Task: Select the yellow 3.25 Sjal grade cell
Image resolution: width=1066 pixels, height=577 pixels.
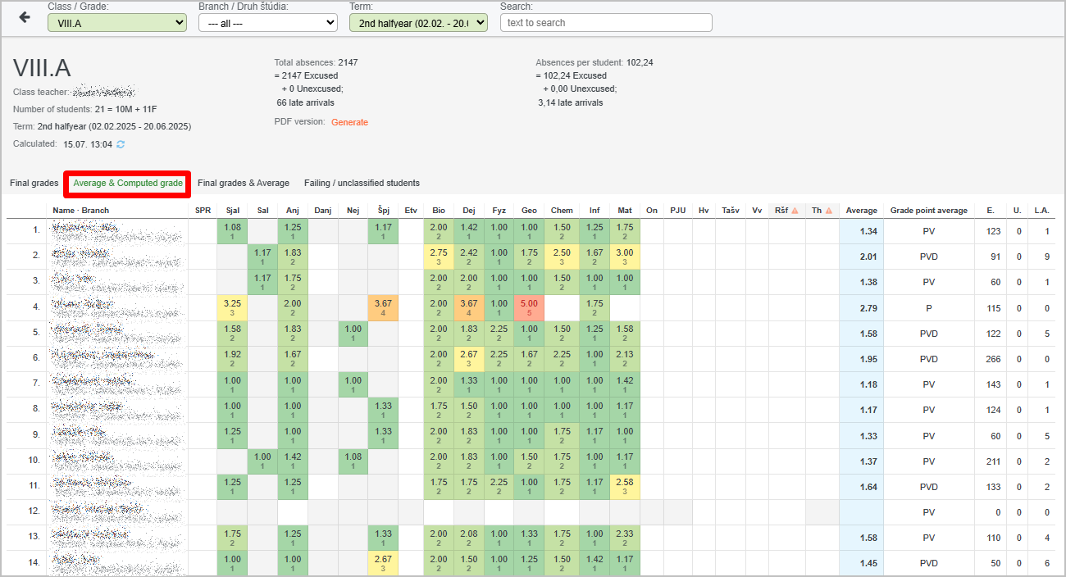Action: click(x=232, y=307)
